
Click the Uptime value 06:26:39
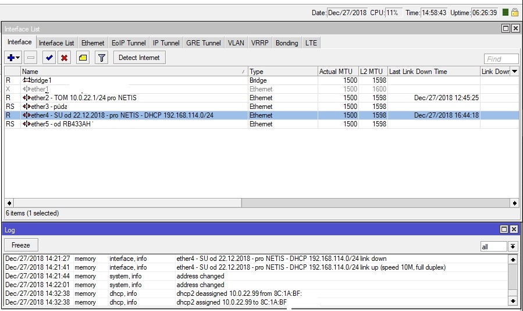tap(485, 13)
